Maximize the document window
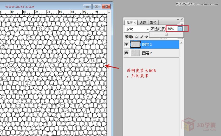This screenshot has height=136, width=221. pos(96,6)
